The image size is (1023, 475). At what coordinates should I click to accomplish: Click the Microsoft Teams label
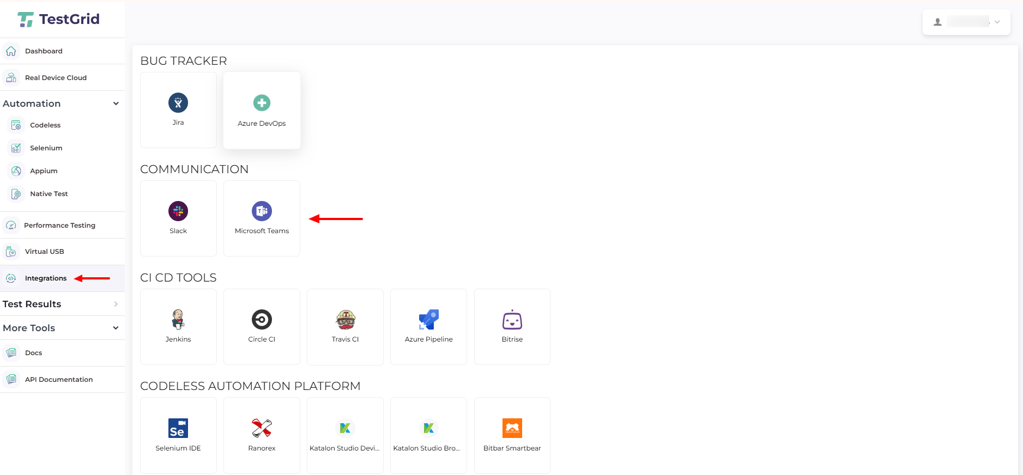(262, 231)
